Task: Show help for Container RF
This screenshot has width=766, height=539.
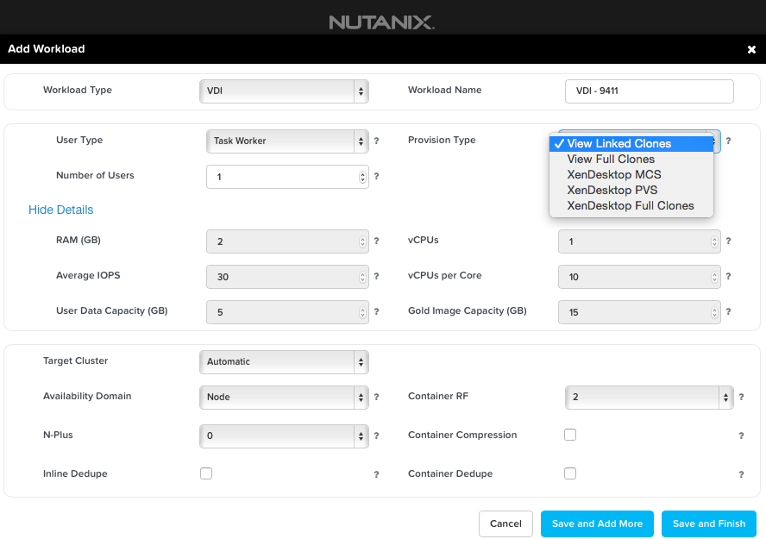Action: [x=741, y=398]
